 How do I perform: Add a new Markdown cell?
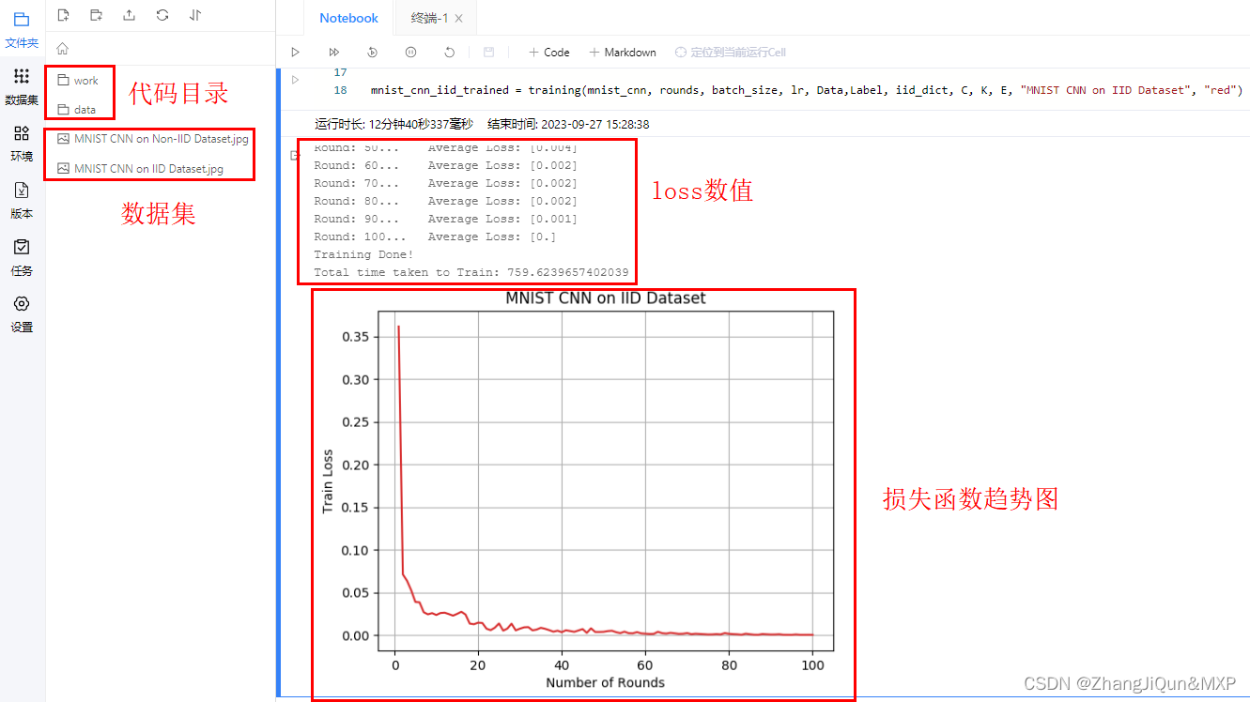click(622, 53)
